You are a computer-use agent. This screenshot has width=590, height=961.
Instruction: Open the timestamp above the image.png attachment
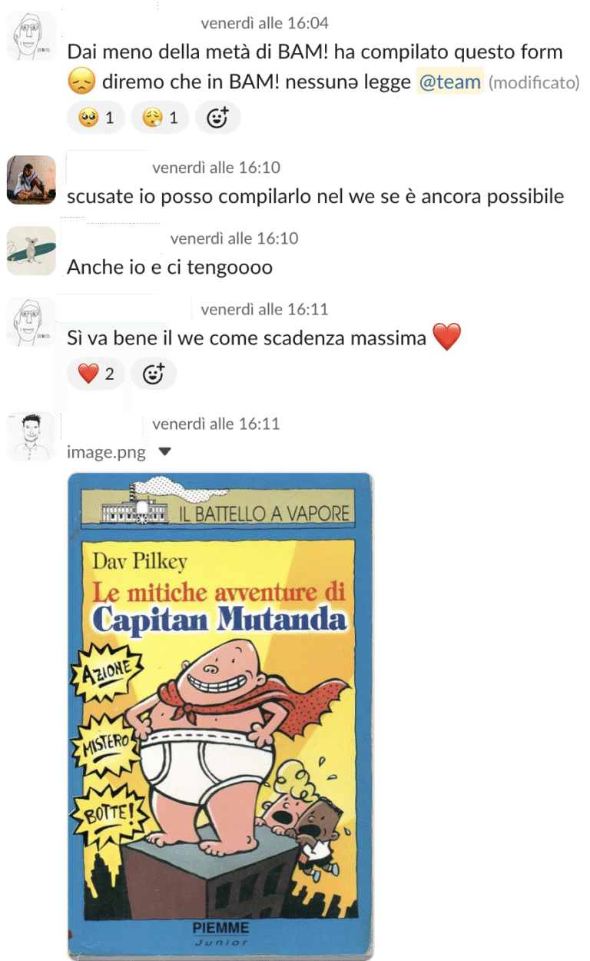(x=216, y=424)
